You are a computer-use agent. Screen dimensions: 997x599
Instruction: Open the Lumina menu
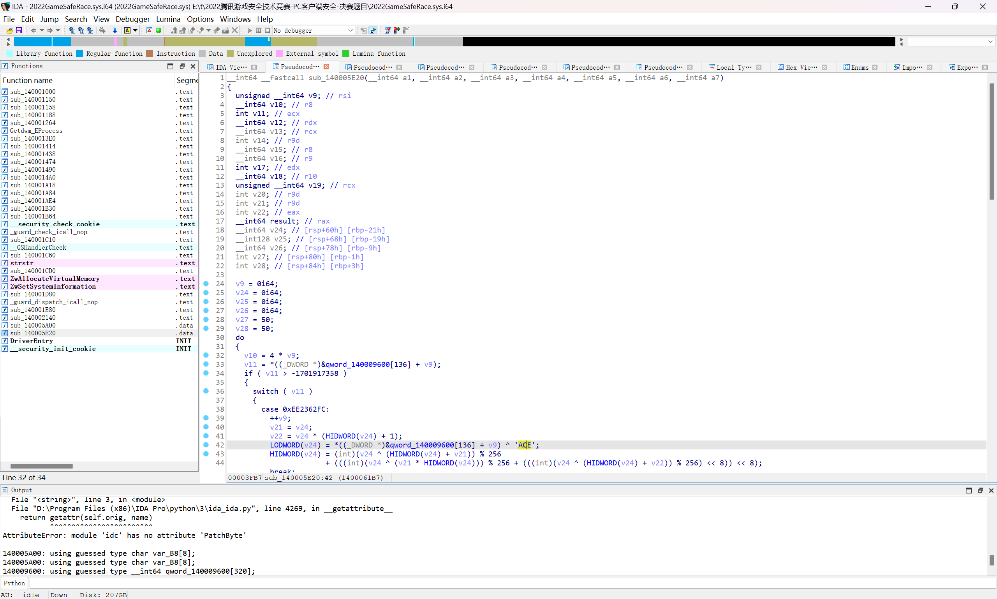(x=168, y=19)
